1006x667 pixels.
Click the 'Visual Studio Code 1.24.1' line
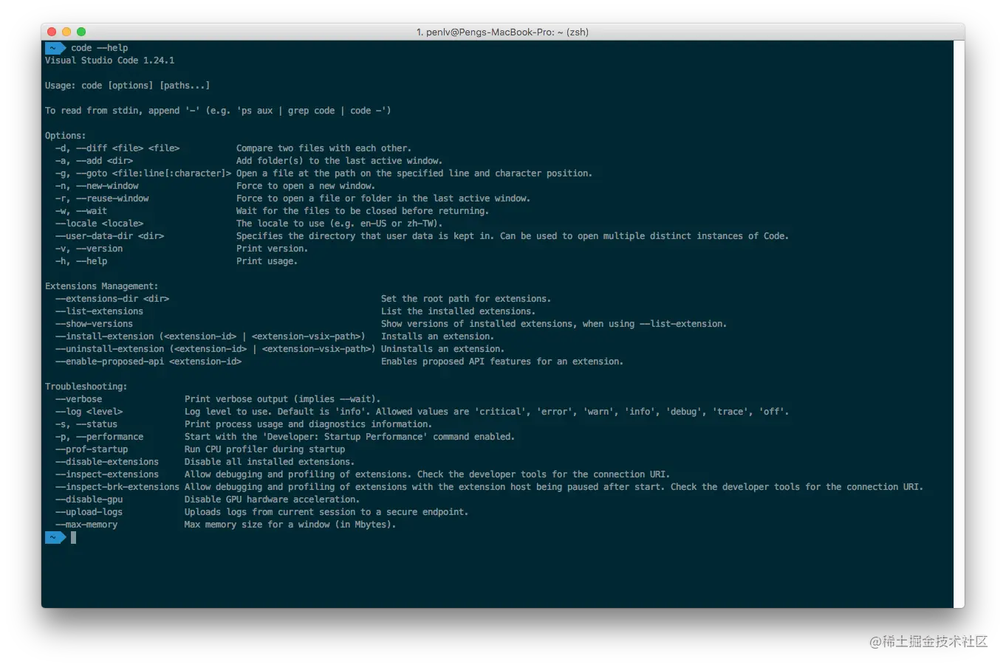[x=110, y=61]
